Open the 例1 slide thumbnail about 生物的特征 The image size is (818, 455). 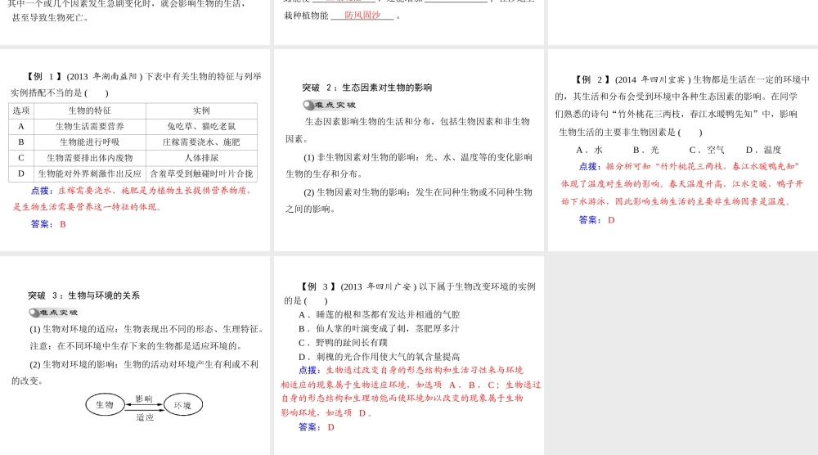(135, 151)
